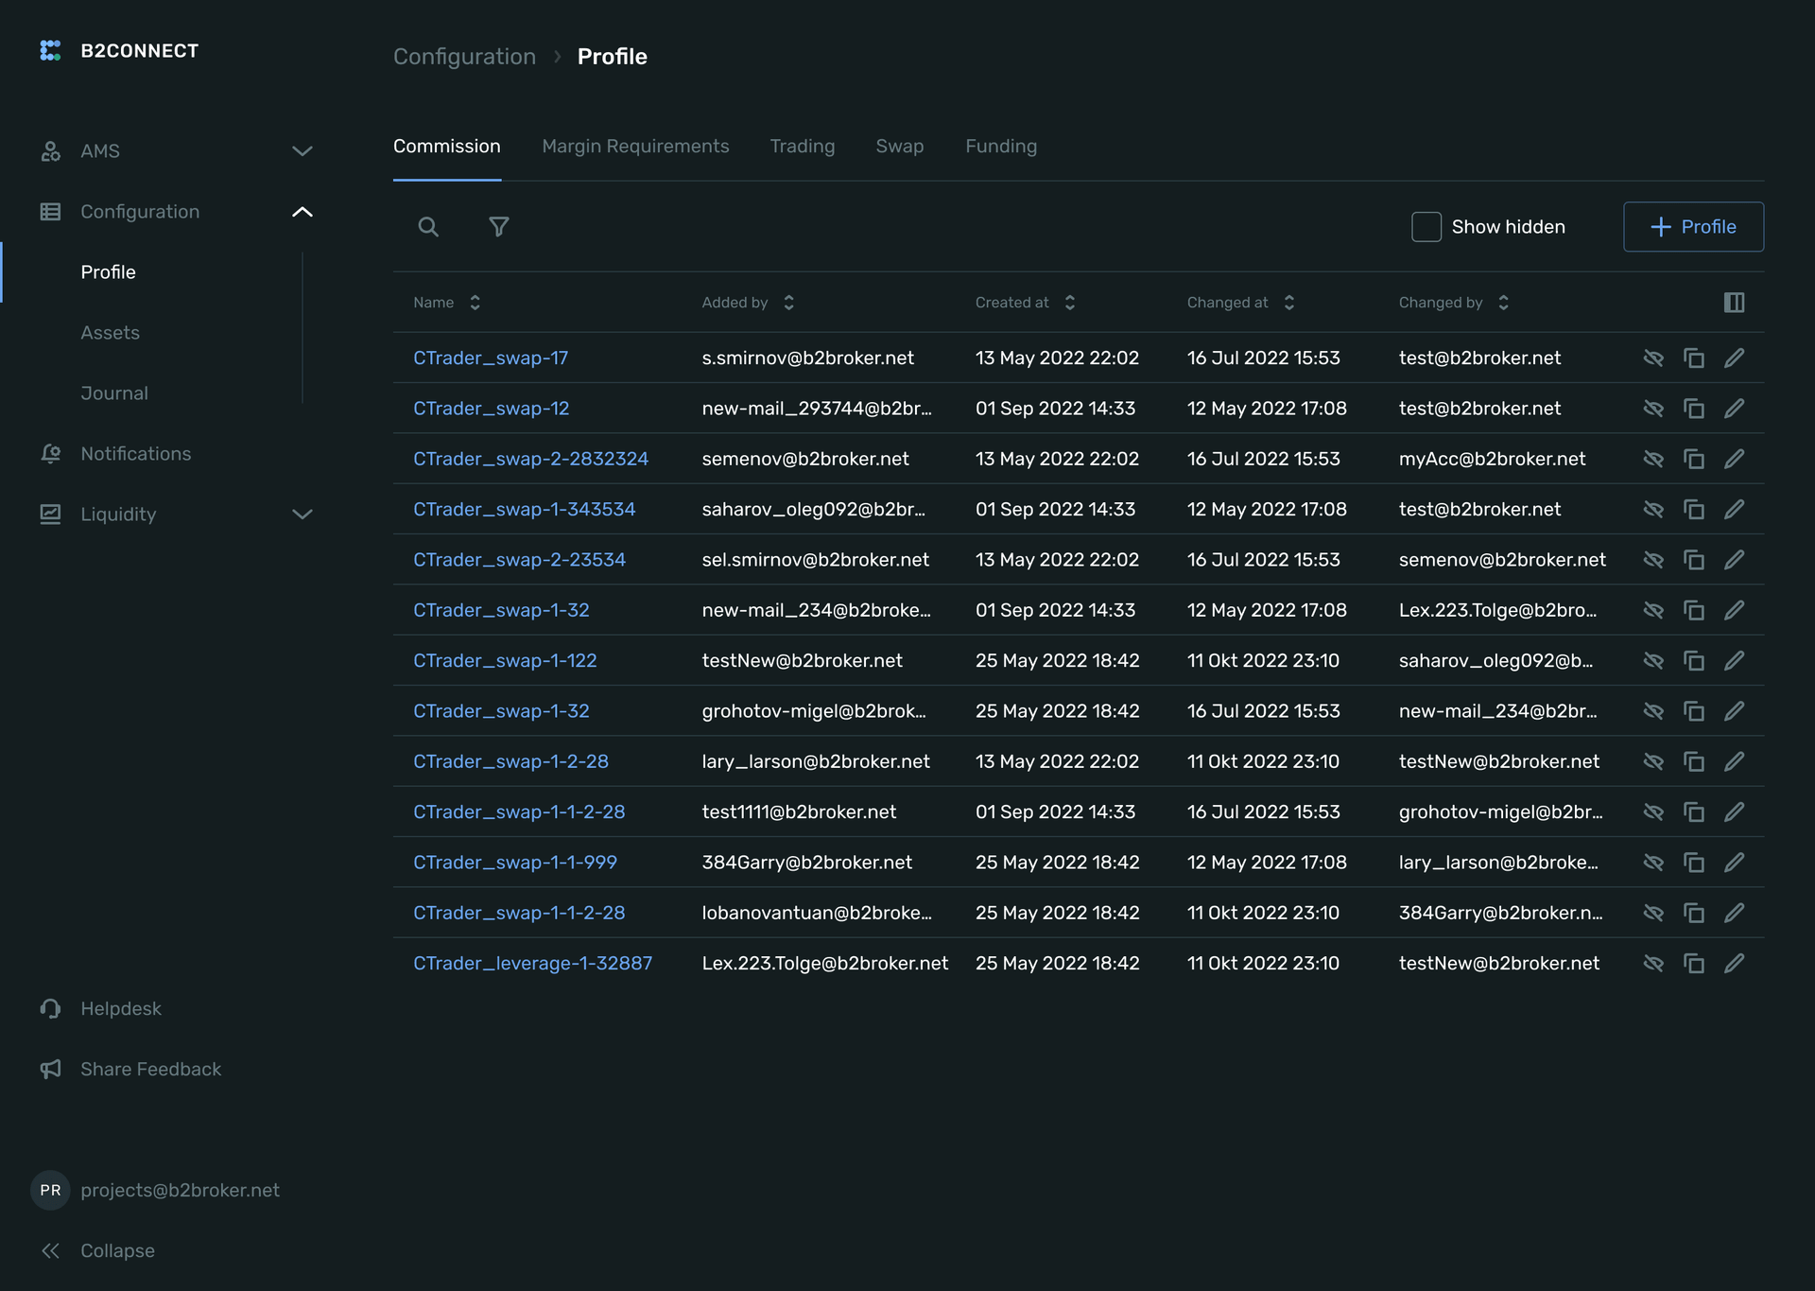Edit the CTrader_swap-1-122 profile
The image size is (1815, 1291).
pyautogui.click(x=1734, y=661)
